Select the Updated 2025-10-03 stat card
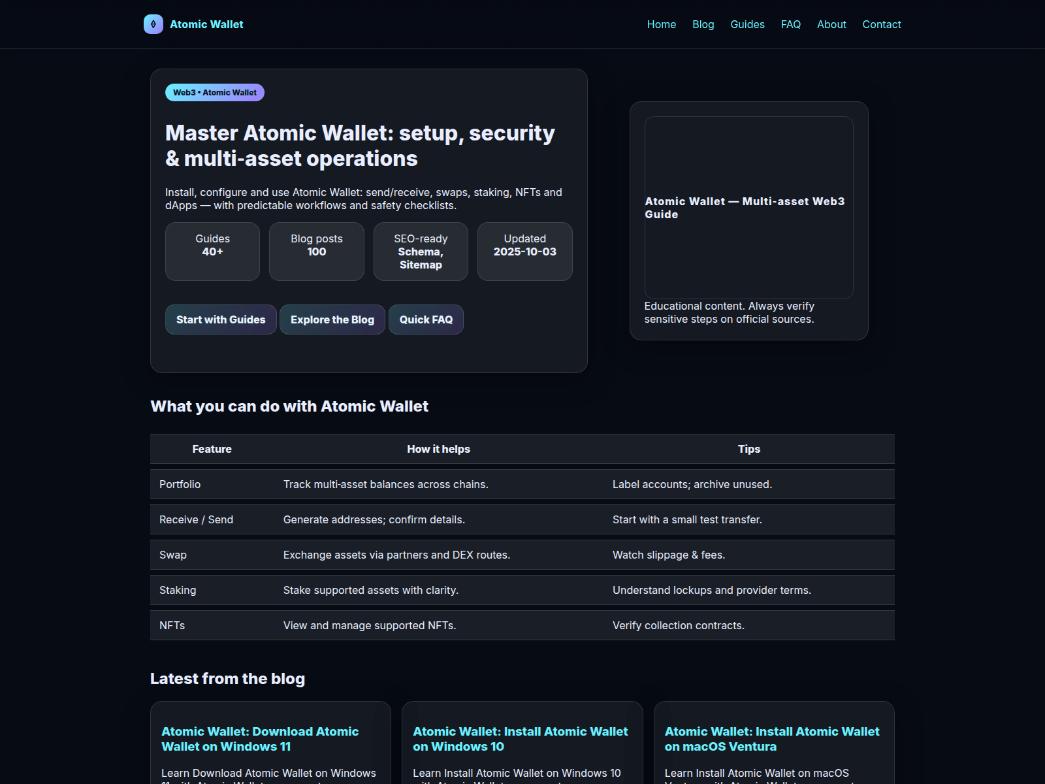Screen dimensions: 1045x784 (x=525, y=252)
